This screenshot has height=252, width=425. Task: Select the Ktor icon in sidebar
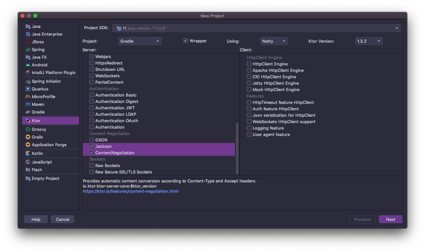point(28,121)
